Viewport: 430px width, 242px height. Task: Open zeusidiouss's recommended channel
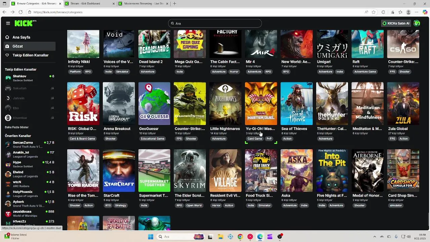click(x=30, y=213)
